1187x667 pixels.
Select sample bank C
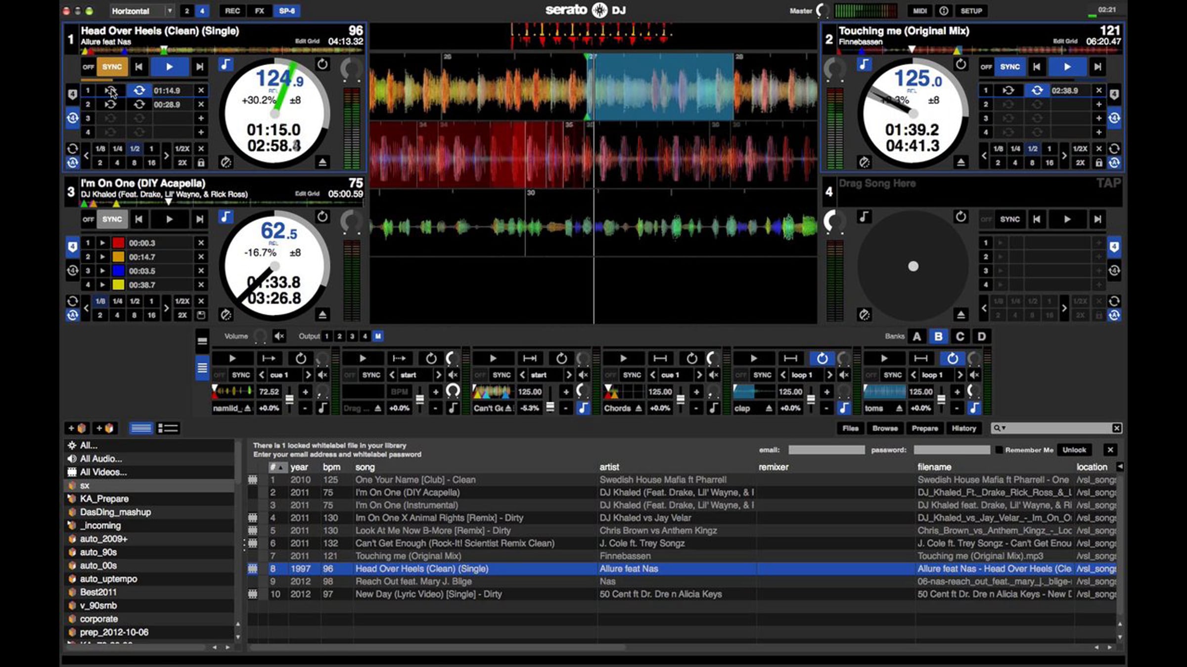[x=959, y=336]
